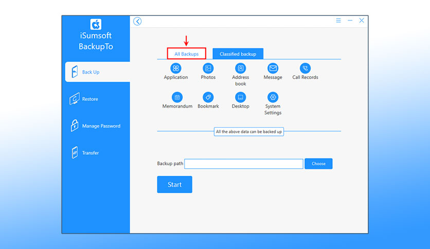Click the Bookmark tag icon

coord(208,97)
